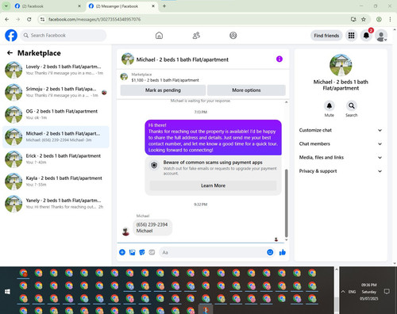Attach a photo using the image icon
The image size is (397, 314).
coord(132,252)
